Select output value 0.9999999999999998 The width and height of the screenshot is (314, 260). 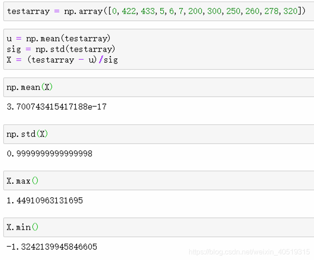click(50, 154)
